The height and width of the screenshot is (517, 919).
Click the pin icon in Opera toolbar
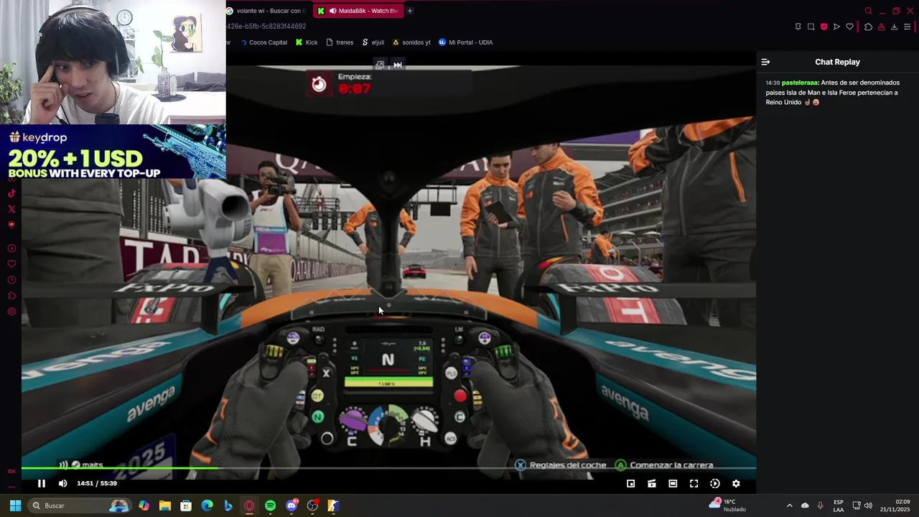798,27
